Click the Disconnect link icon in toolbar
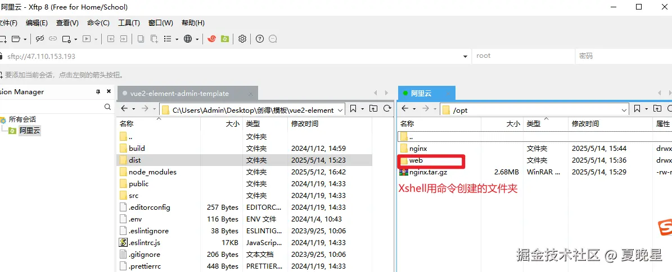Viewport: 672px width, 272px height. pos(40,39)
